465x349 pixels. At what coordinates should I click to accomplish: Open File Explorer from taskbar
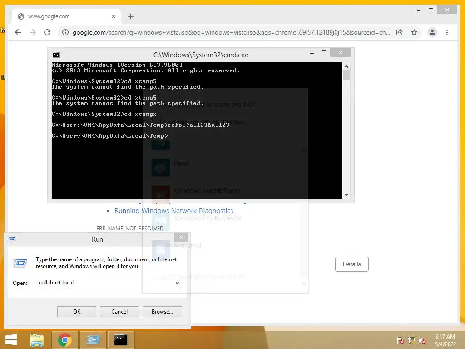(37, 340)
